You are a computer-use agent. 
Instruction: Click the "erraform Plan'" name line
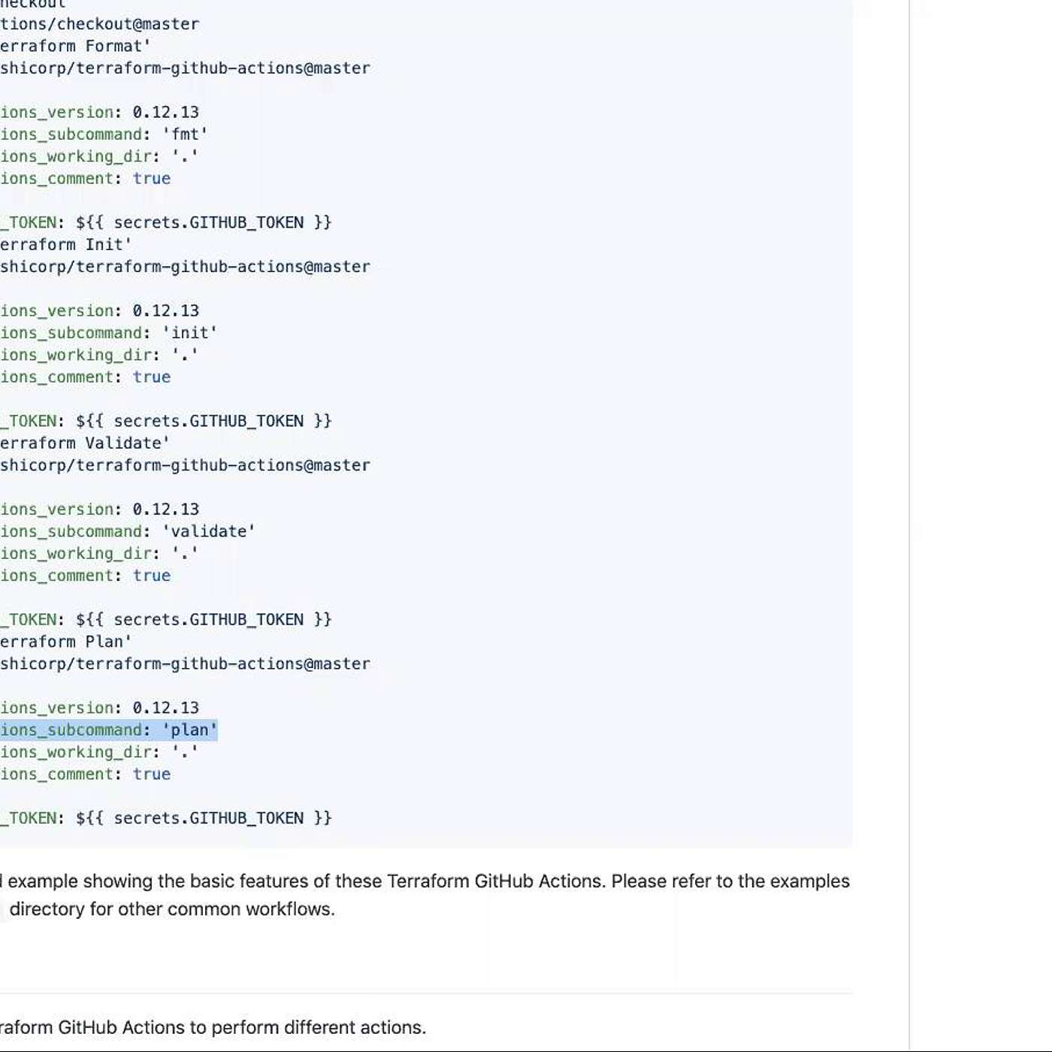[66, 641]
